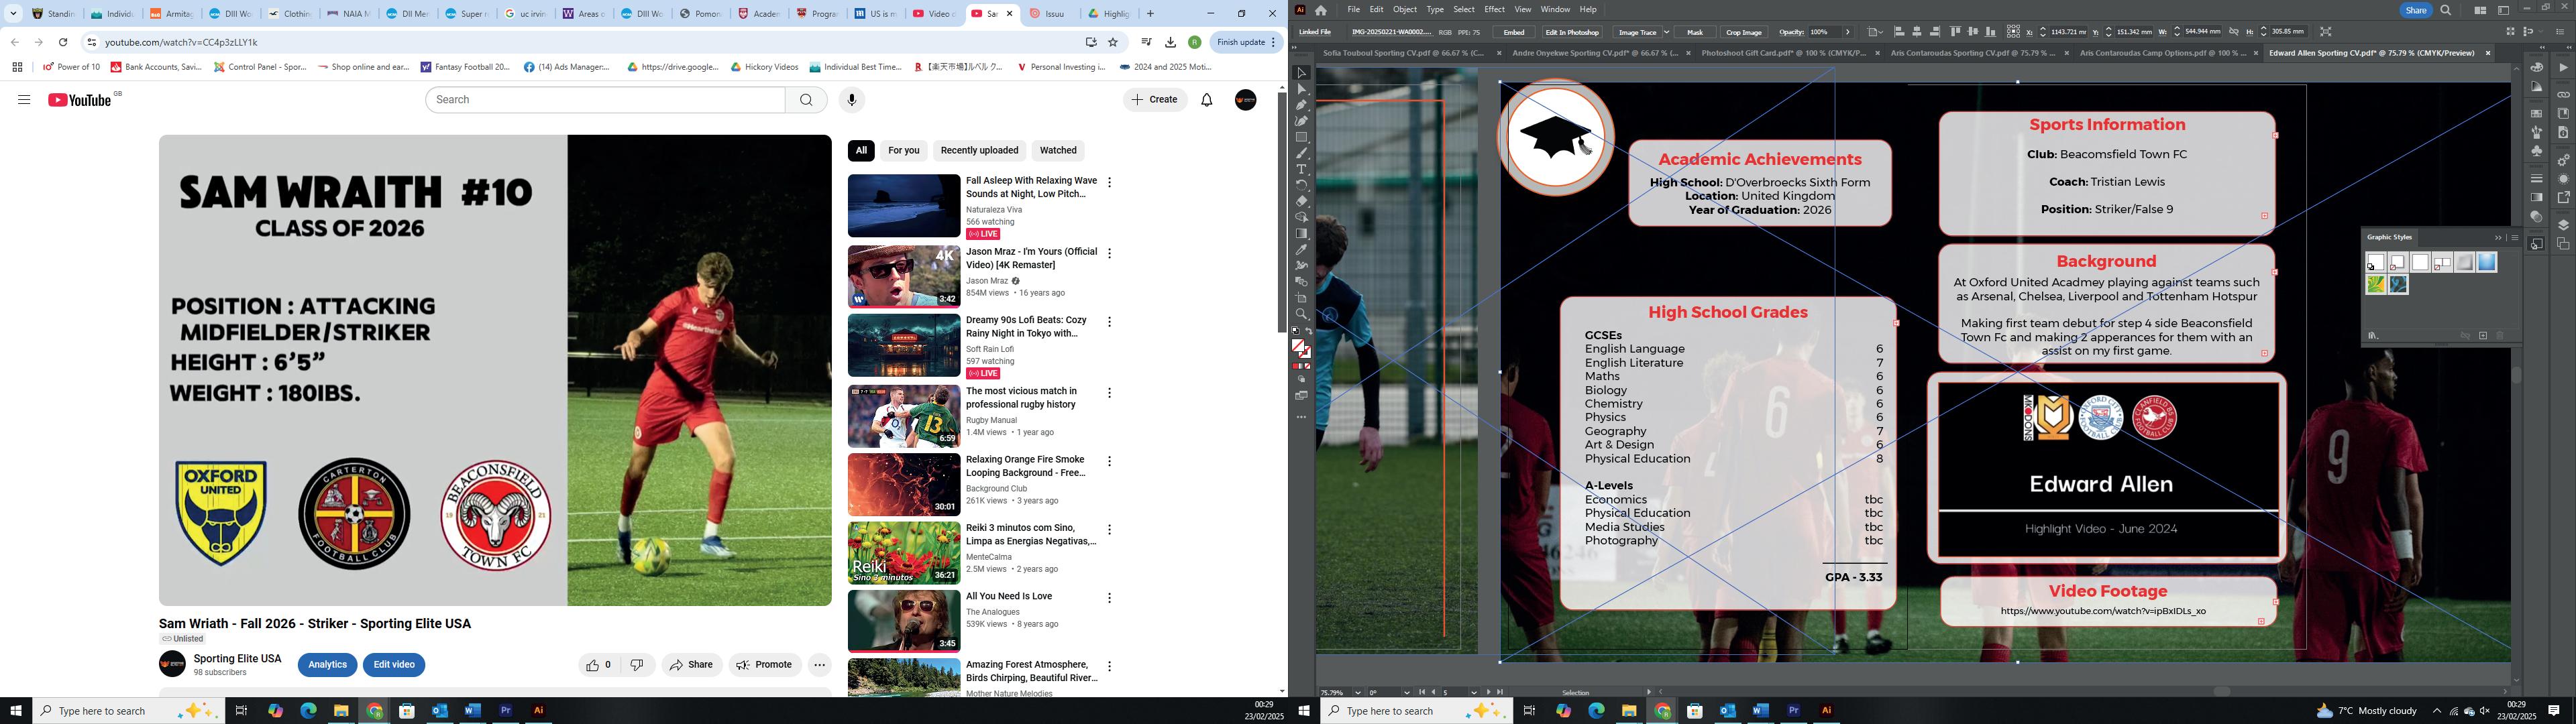Open the Image Trace preset dropdown

[x=1666, y=32]
